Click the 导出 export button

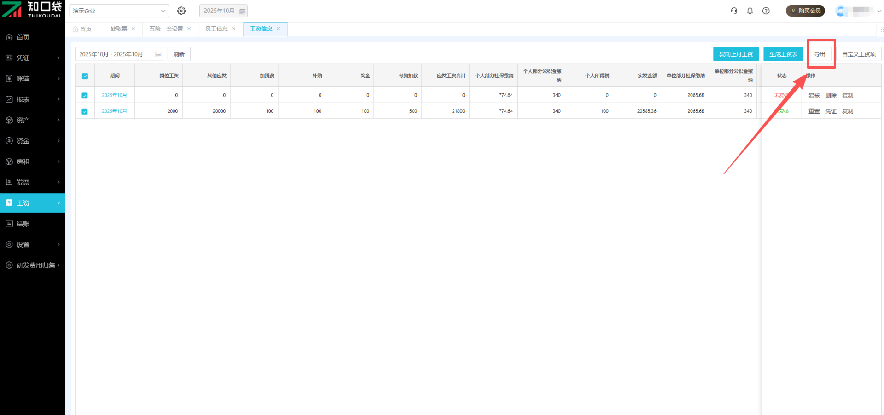[x=820, y=54]
